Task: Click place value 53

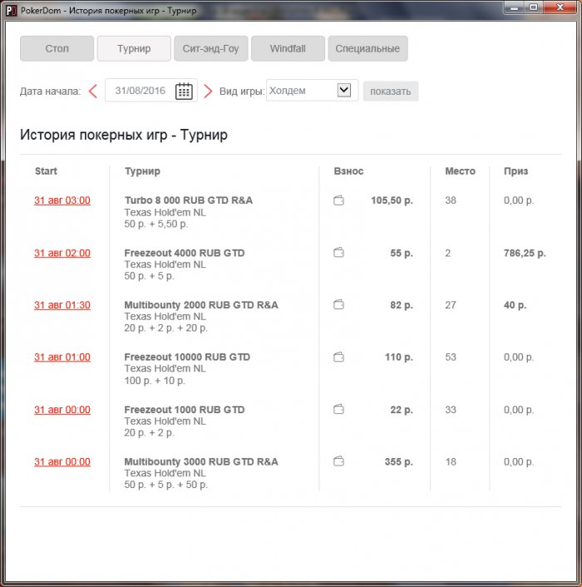Action: (x=451, y=357)
